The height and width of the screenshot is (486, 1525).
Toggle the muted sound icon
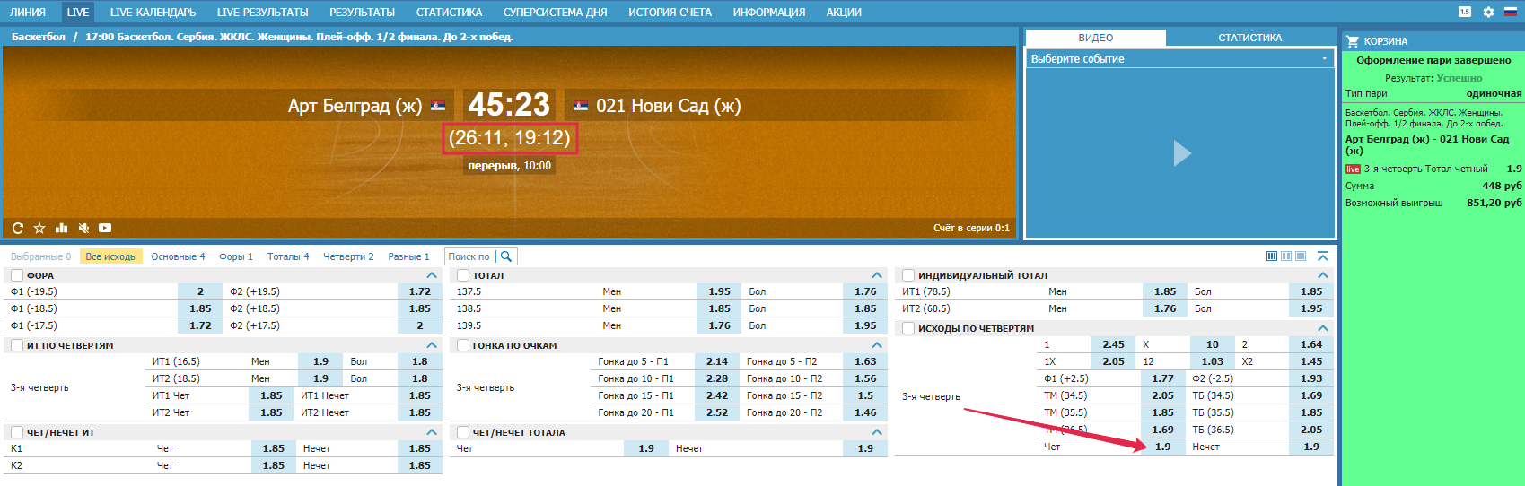[x=83, y=228]
